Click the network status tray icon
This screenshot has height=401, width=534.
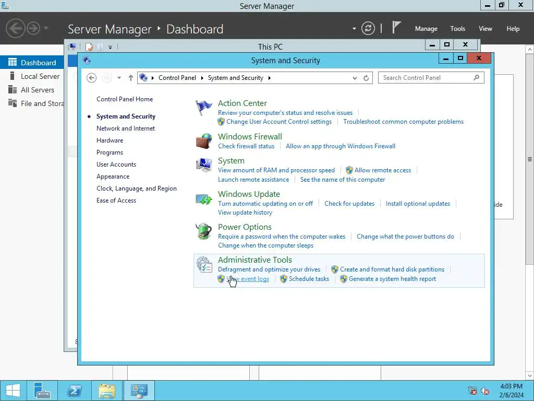pyautogui.click(x=472, y=391)
